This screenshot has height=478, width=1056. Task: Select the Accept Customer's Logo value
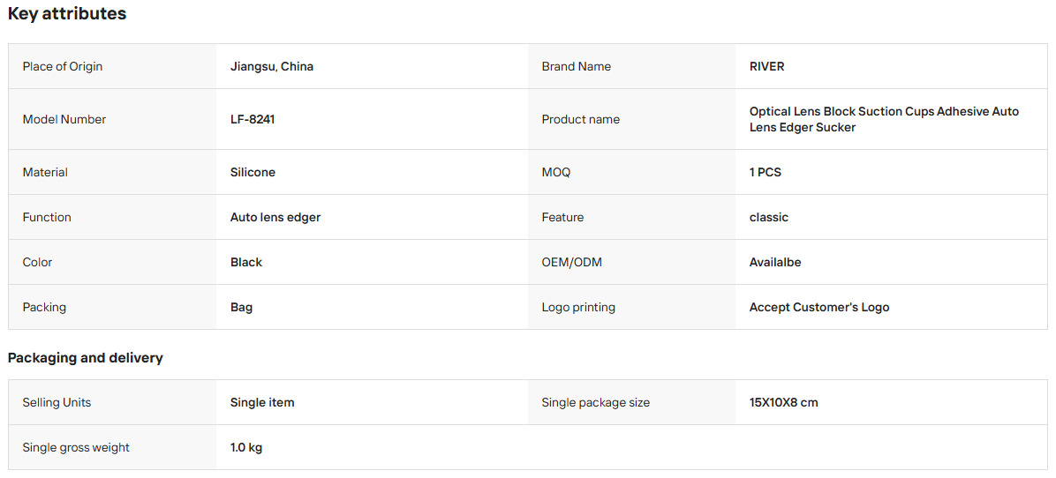tap(819, 307)
